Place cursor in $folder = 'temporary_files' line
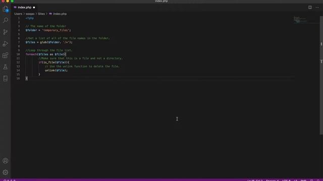The image size is (323, 181). click(48, 30)
